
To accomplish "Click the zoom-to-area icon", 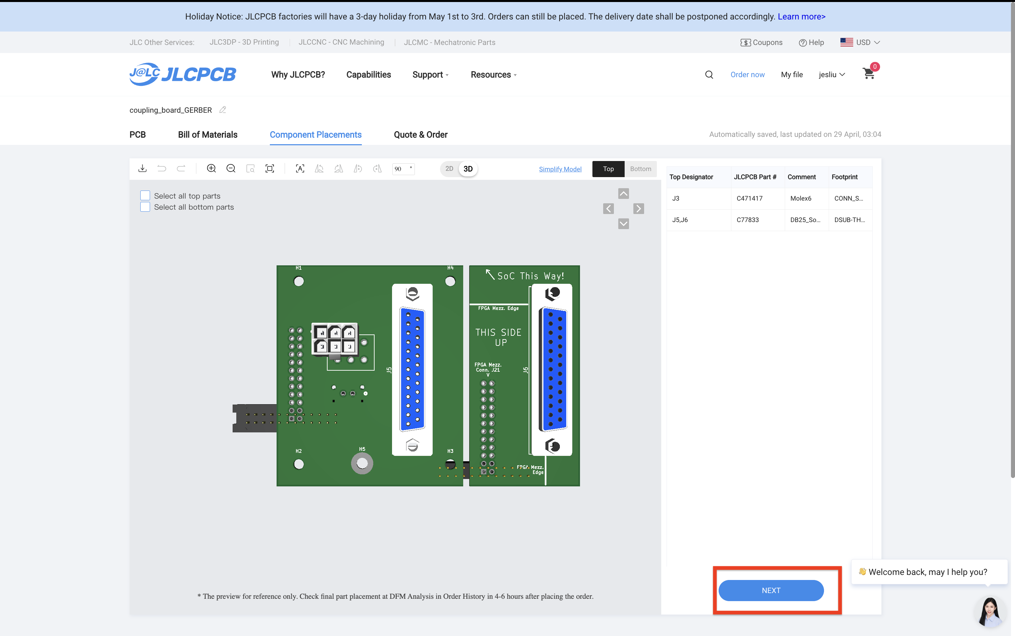I will pyautogui.click(x=250, y=169).
